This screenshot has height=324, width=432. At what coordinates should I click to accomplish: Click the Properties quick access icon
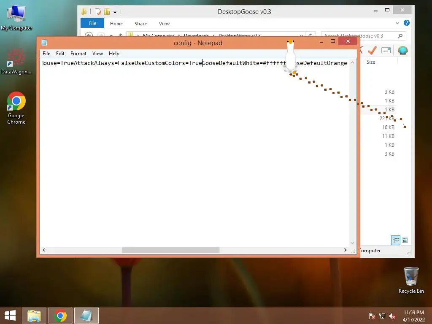(98, 12)
